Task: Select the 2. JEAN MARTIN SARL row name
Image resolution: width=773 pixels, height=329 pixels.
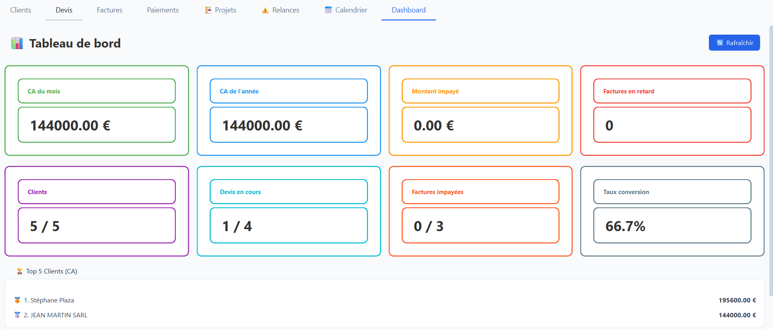Action: 56,315
